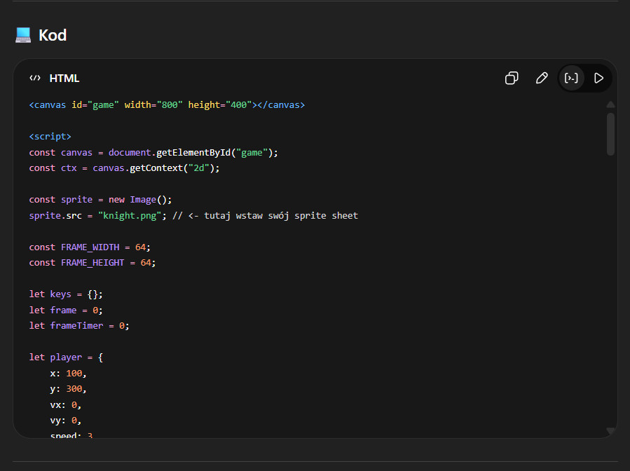Image resolution: width=630 pixels, height=471 pixels.
Task: Click the FRAME_HEIGHT constant line
Action: (x=93, y=263)
